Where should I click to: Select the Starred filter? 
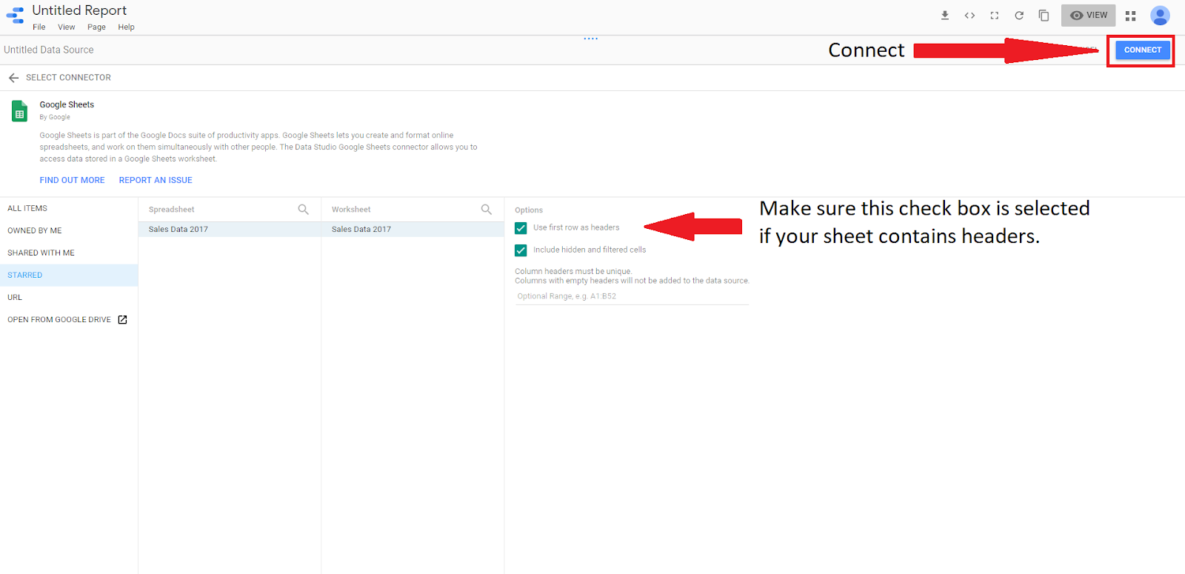69,276
